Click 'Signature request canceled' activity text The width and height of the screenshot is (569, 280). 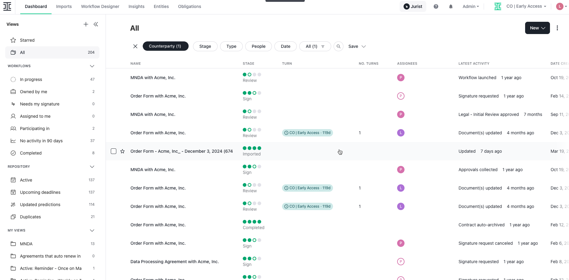[x=486, y=243]
